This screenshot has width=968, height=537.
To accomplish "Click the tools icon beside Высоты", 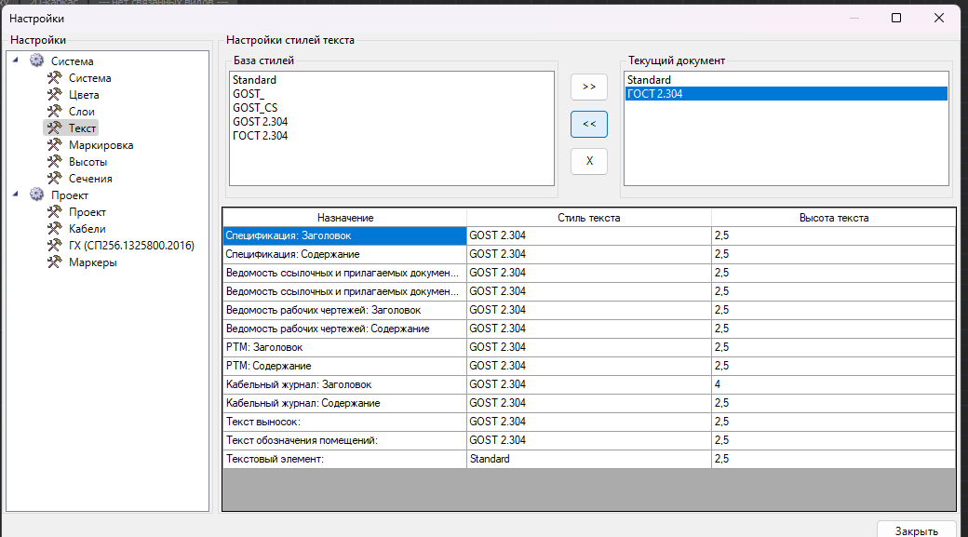I will pos(54,162).
